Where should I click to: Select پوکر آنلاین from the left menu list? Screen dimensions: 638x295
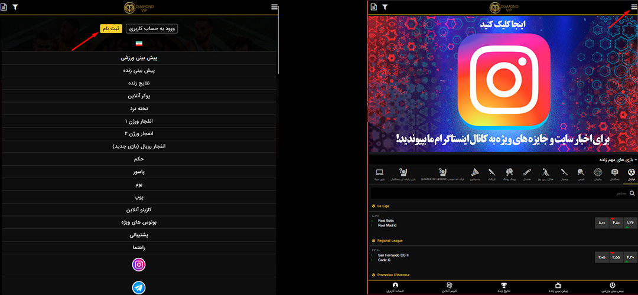(139, 96)
